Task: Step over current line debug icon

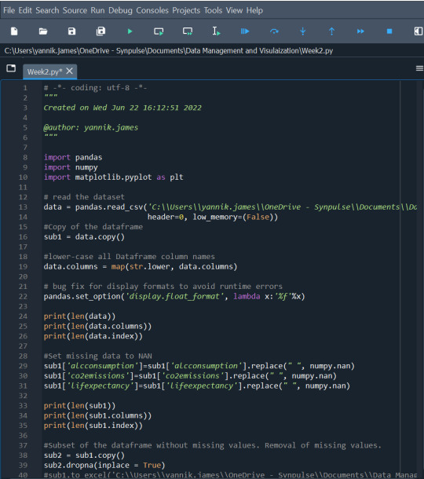Action: click(274, 31)
